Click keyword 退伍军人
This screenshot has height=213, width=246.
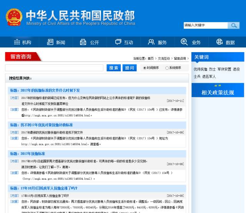tap(209, 77)
